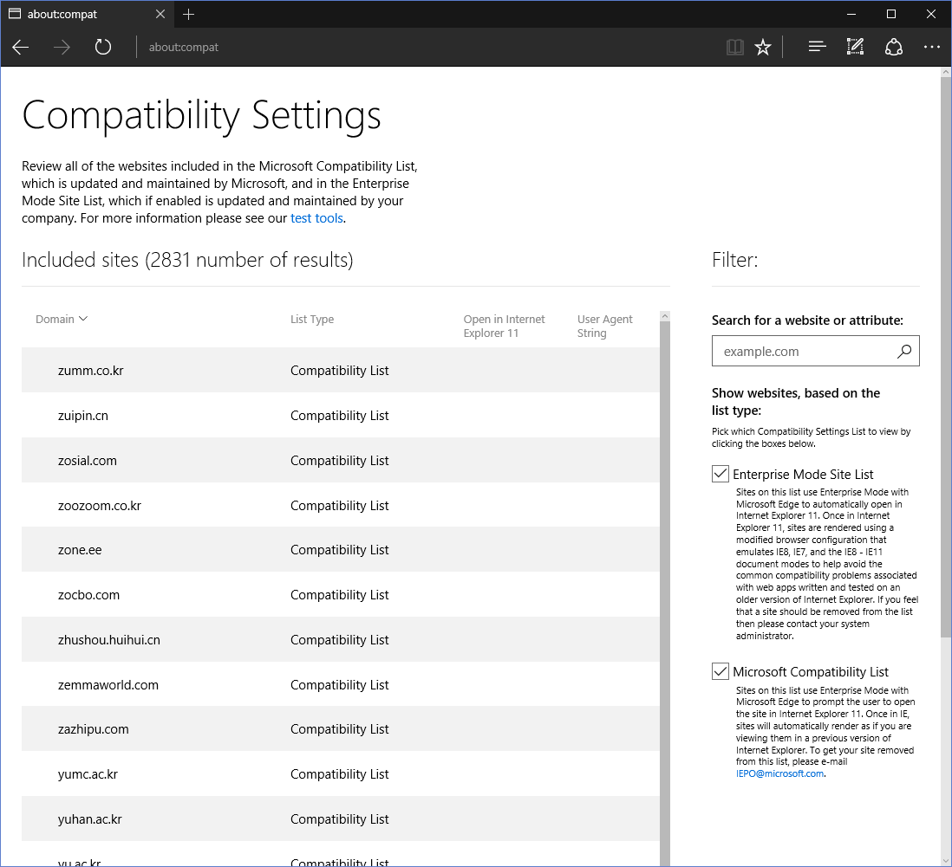Select the about:compat tab

(x=87, y=14)
